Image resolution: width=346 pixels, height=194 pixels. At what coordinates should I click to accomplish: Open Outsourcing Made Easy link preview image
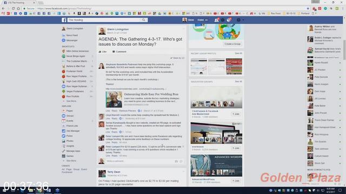coord(114,100)
